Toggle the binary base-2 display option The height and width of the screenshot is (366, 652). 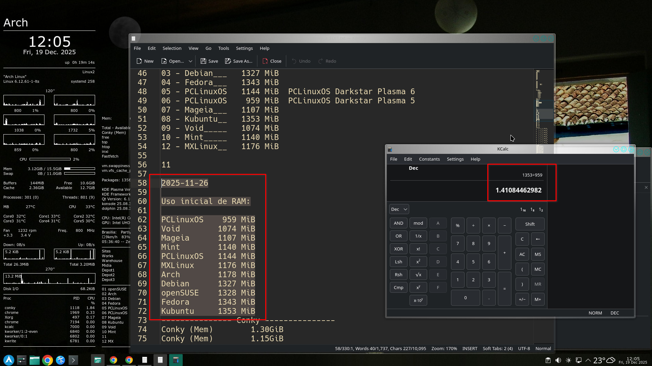point(541,210)
